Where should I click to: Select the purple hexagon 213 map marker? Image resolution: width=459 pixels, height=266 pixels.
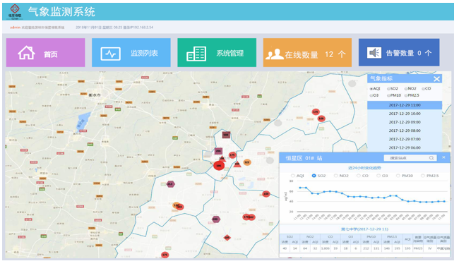pyautogui.click(x=170, y=184)
